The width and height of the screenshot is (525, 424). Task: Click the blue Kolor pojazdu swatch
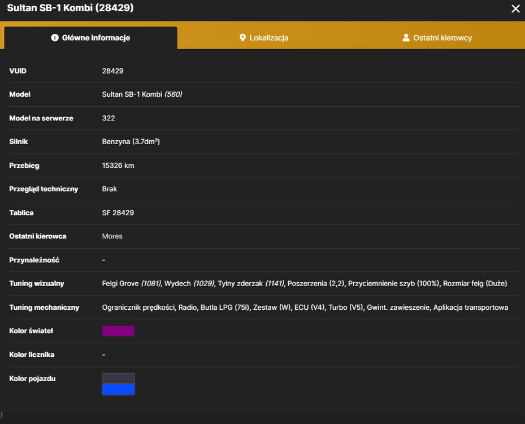[118, 390]
